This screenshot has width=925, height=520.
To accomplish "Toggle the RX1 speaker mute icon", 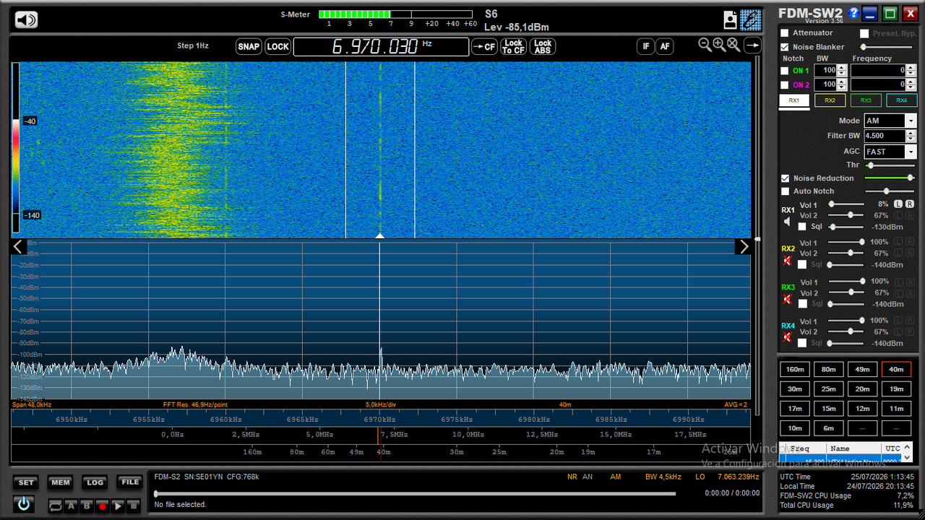I will point(788,222).
